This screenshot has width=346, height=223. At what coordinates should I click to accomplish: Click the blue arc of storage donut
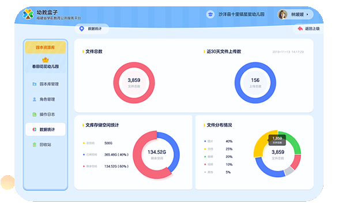point(176,152)
